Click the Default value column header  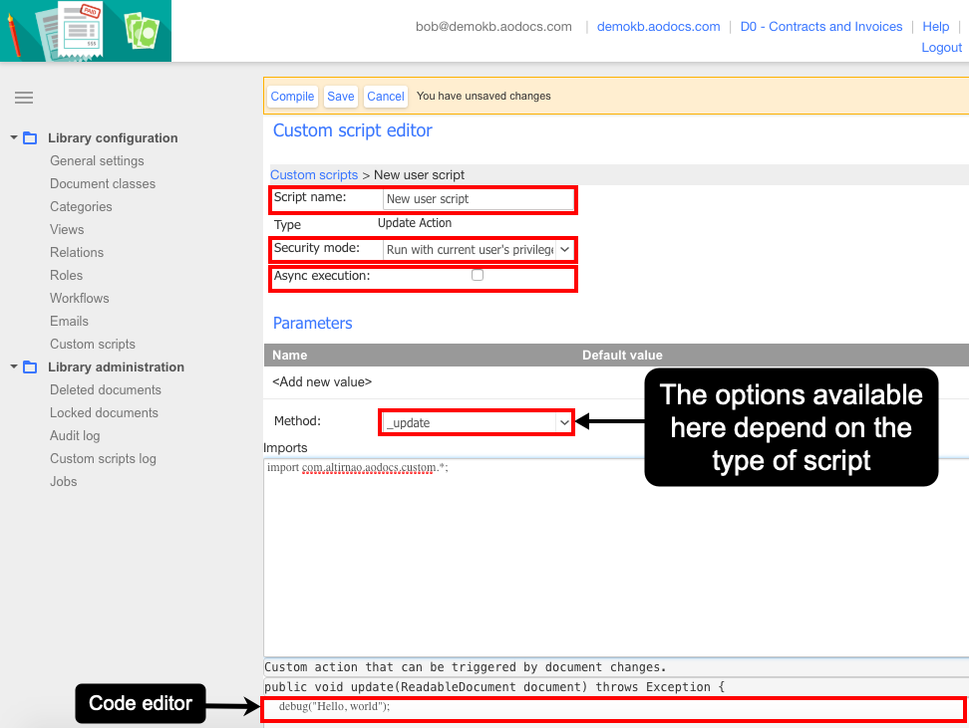pyautogui.click(x=622, y=356)
